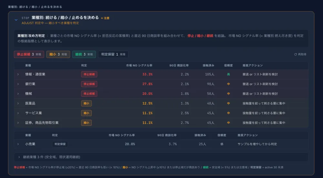
Task: Click 縮小 badge in 証券、商品先物取引業 row
Action: point(86,123)
